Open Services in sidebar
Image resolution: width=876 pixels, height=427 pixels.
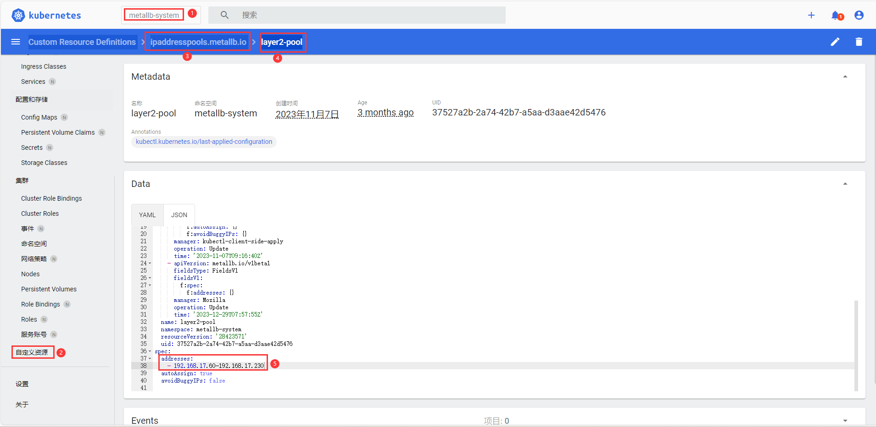(x=33, y=82)
